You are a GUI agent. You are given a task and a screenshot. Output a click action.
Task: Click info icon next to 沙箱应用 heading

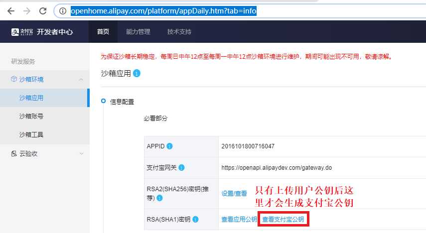pos(137,73)
